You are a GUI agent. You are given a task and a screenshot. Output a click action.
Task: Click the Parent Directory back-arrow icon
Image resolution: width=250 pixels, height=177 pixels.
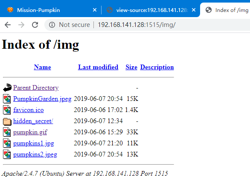click(7, 88)
